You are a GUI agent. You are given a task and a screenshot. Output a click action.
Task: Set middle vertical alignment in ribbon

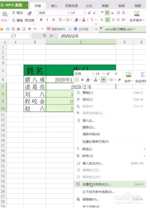pos(107,13)
